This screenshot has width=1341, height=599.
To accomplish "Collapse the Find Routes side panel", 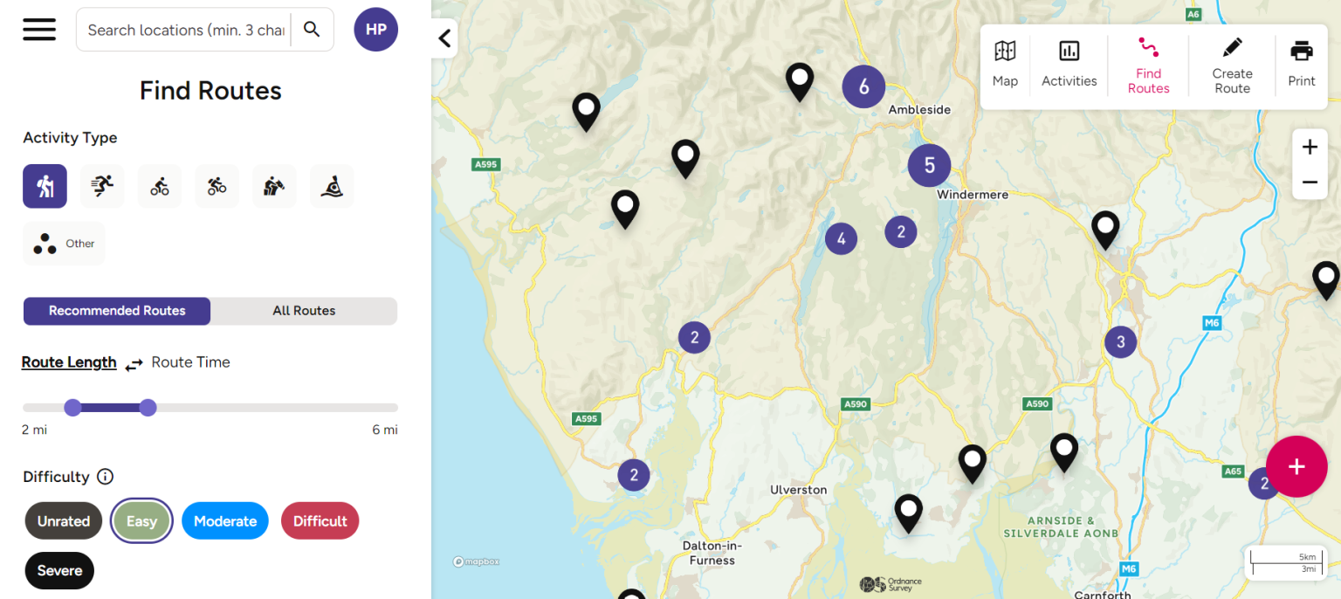I will click(x=444, y=38).
